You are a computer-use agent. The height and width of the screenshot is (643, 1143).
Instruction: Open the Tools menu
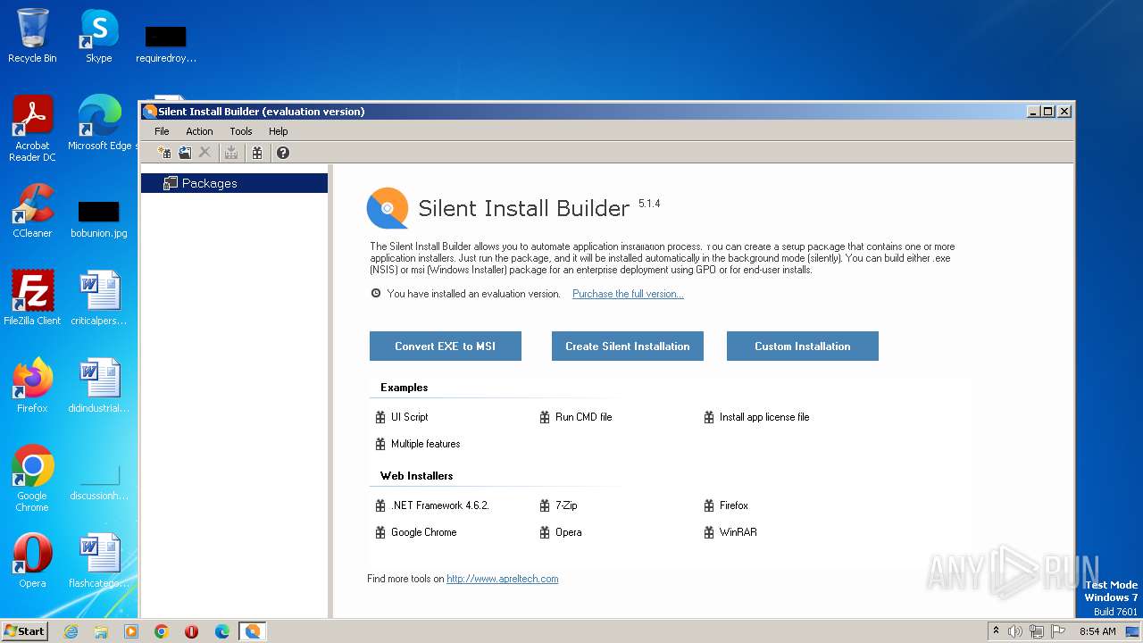pyautogui.click(x=241, y=131)
